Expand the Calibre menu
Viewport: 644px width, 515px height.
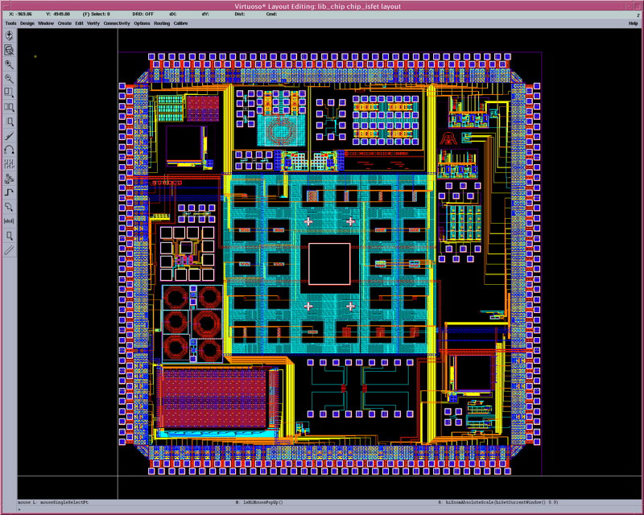181,23
